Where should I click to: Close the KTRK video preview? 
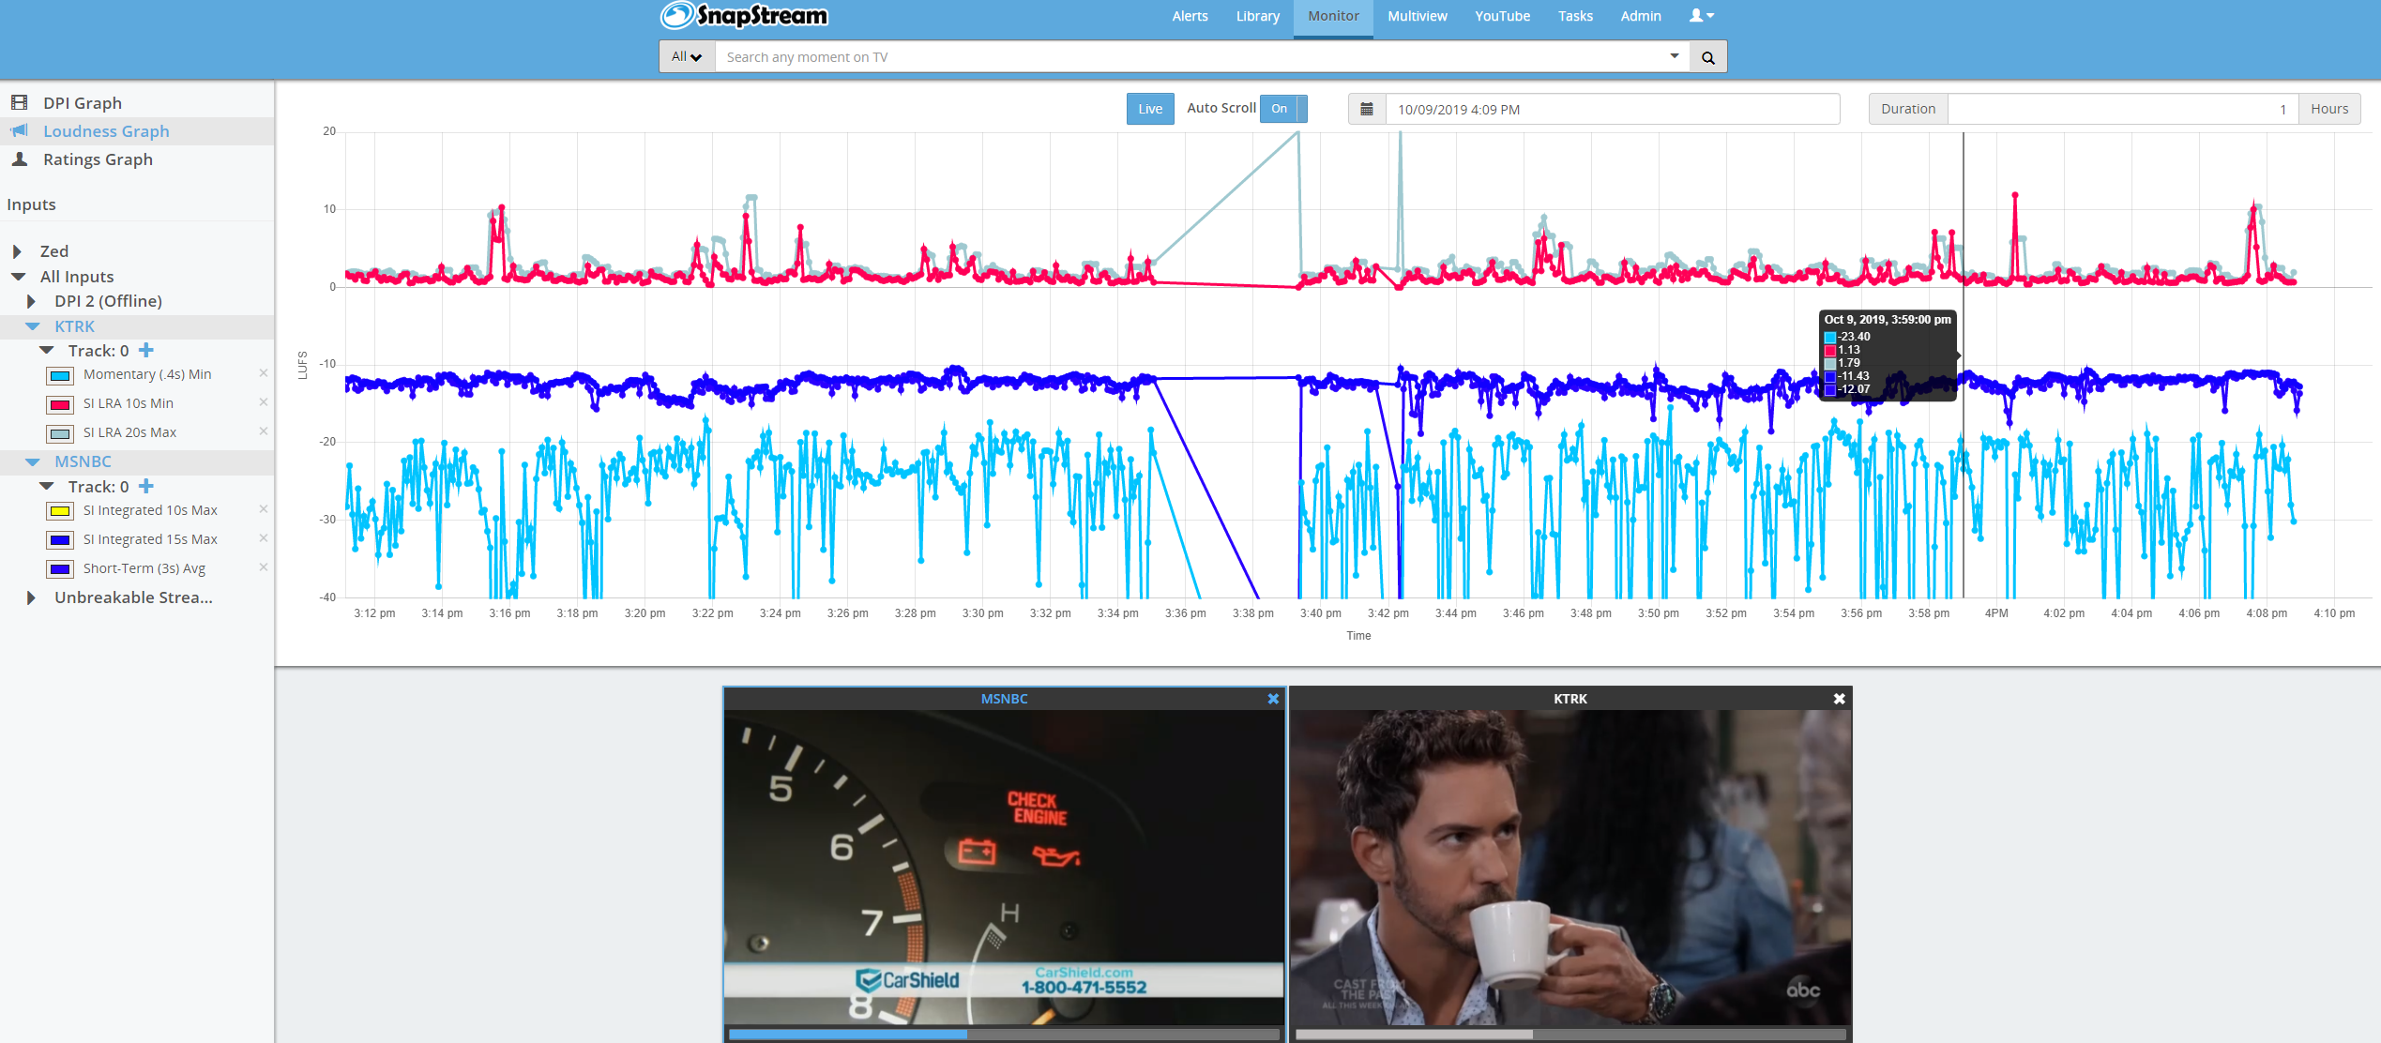(1839, 699)
